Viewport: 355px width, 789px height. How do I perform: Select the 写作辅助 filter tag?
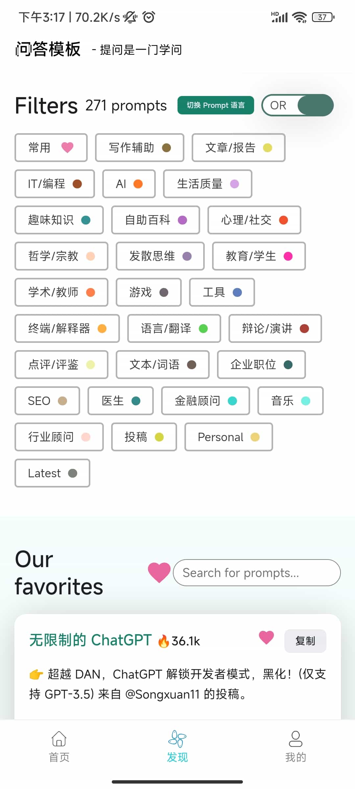pos(140,148)
